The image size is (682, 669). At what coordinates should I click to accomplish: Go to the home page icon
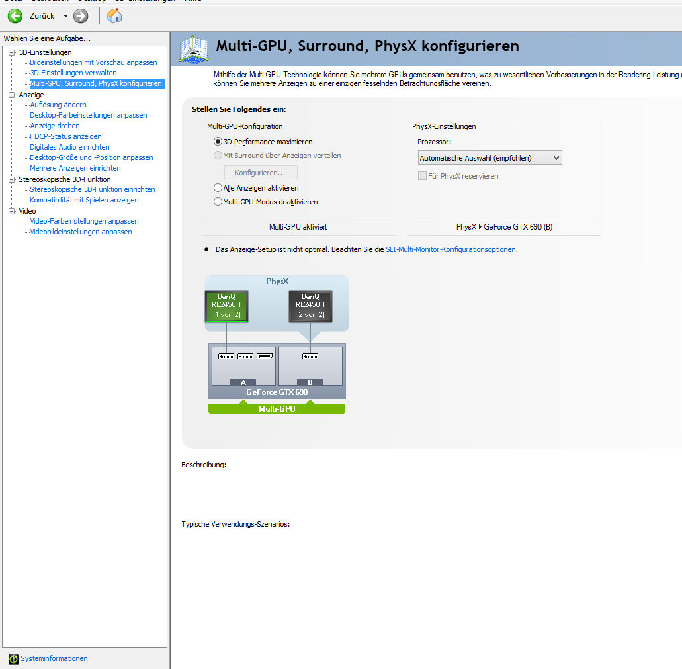point(114,16)
